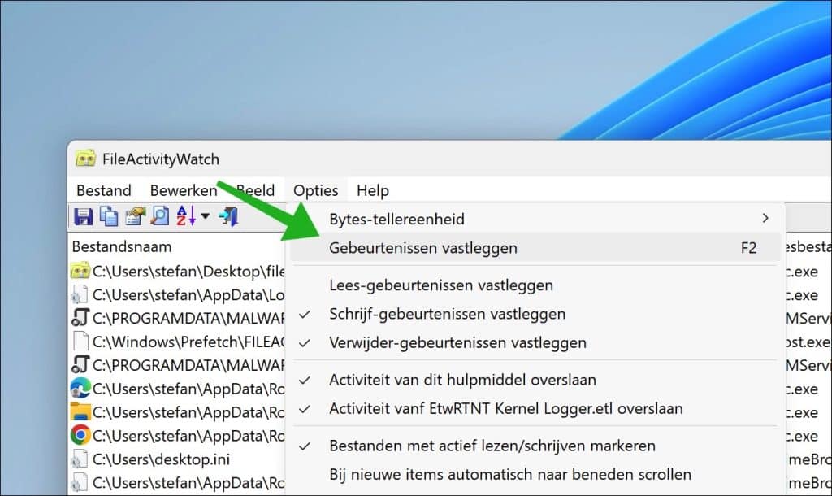The height and width of the screenshot is (496, 832).
Task: Click the A-Z sort toolbar icon
Action: click(x=186, y=216)
